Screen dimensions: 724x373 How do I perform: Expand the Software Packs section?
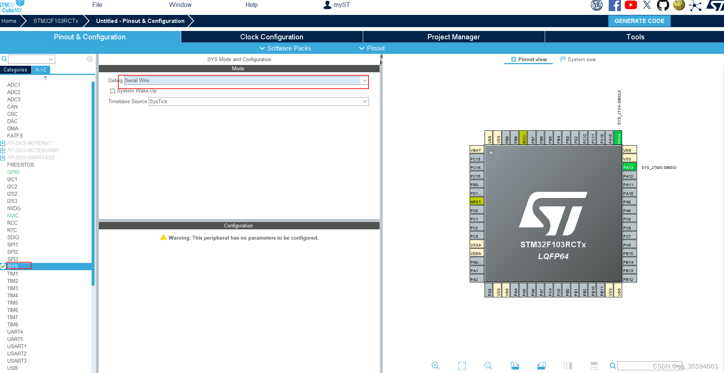click(x=285, y=48)
